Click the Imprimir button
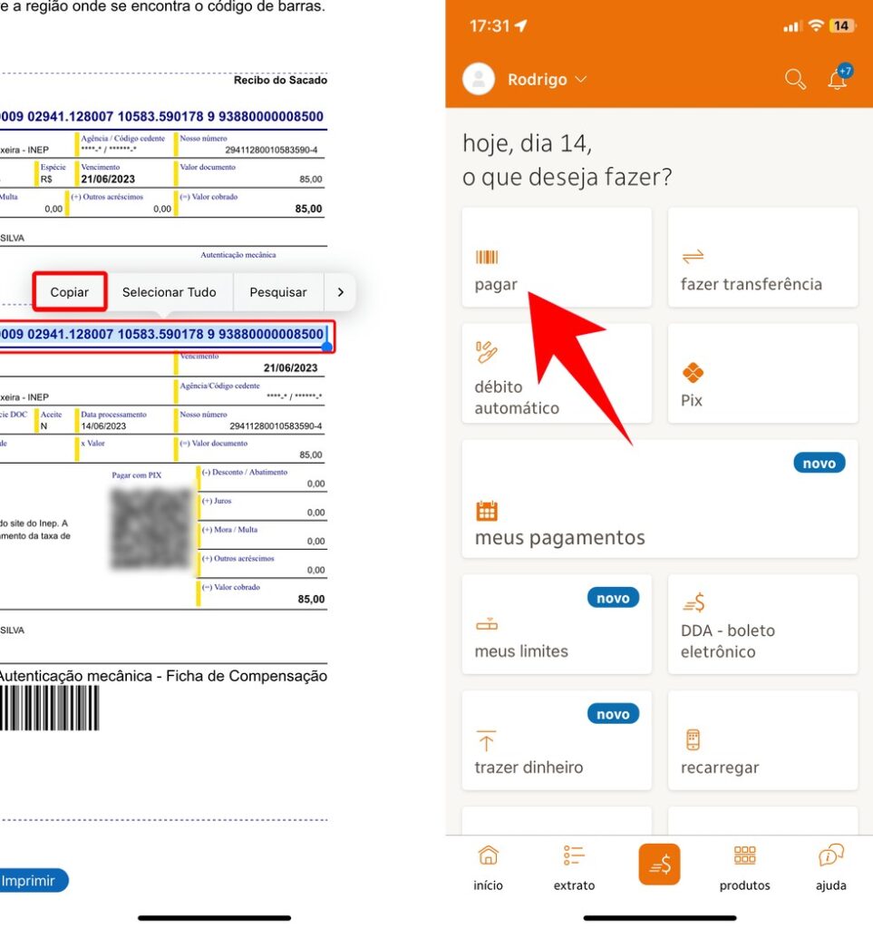The height and width of the screenshot is (929, 873). tap(31, 880)
